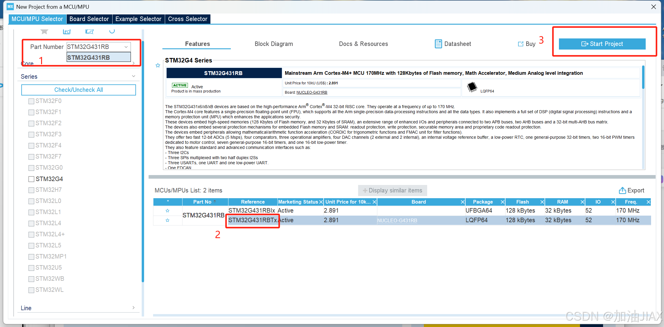Click the Reference column header
Viewport: 664px width, 327px height.
253,202
